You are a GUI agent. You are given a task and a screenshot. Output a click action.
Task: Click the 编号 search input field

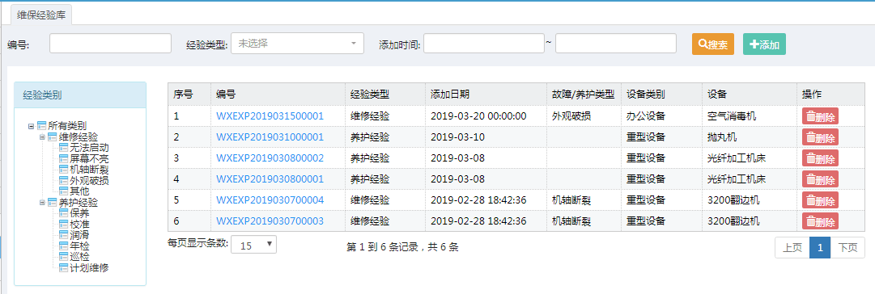[x=110, y=44]
